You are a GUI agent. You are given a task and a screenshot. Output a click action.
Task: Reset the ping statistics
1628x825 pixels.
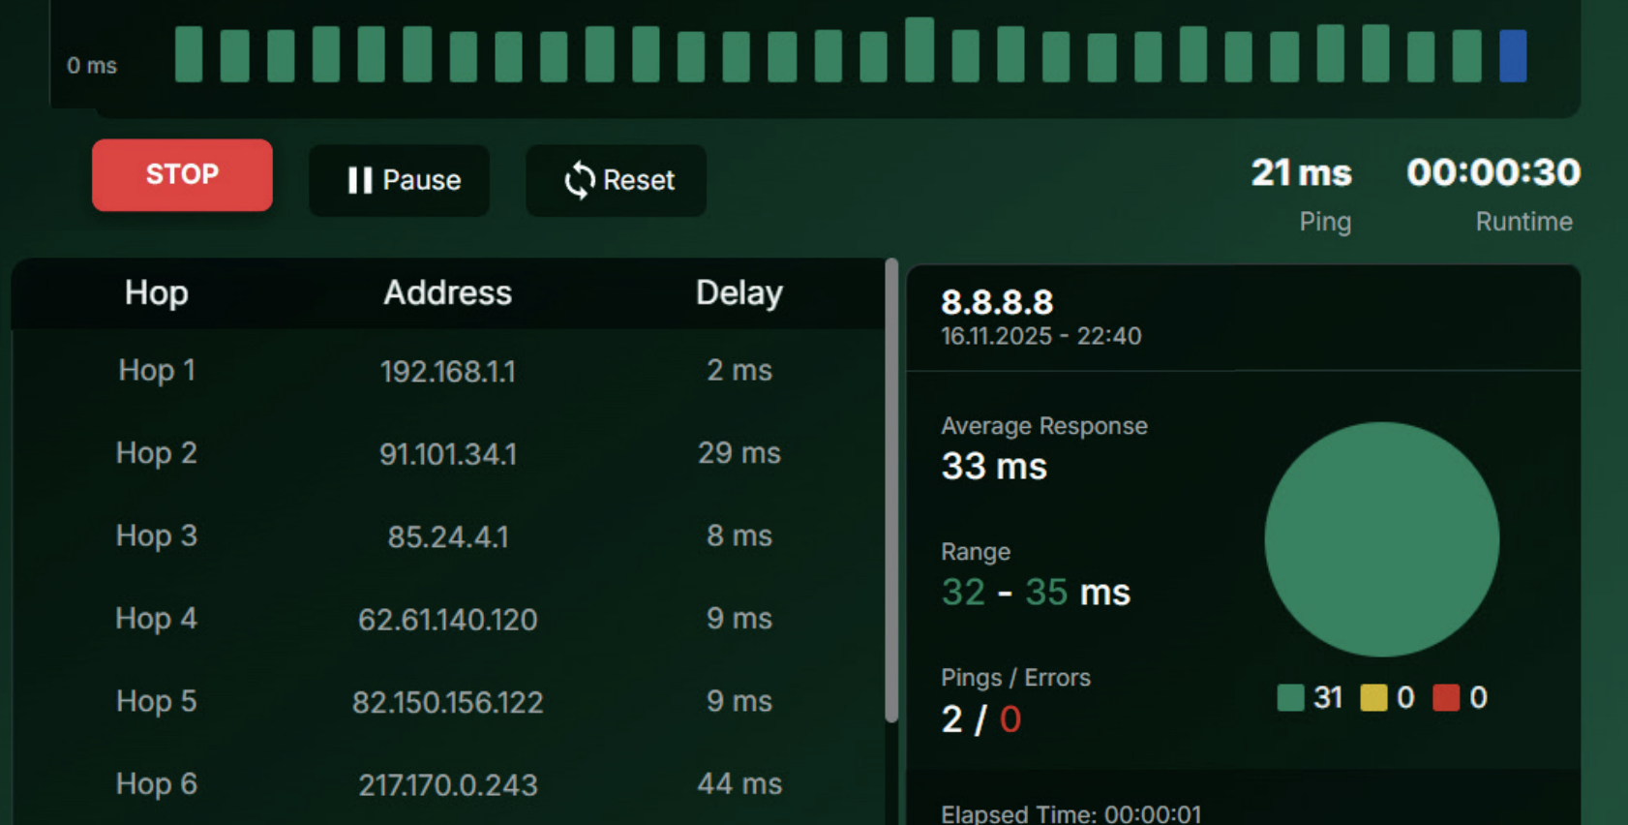click(x=616, y=180)
